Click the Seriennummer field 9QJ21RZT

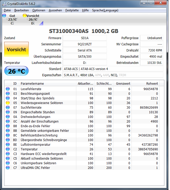[x=85, y=44]
